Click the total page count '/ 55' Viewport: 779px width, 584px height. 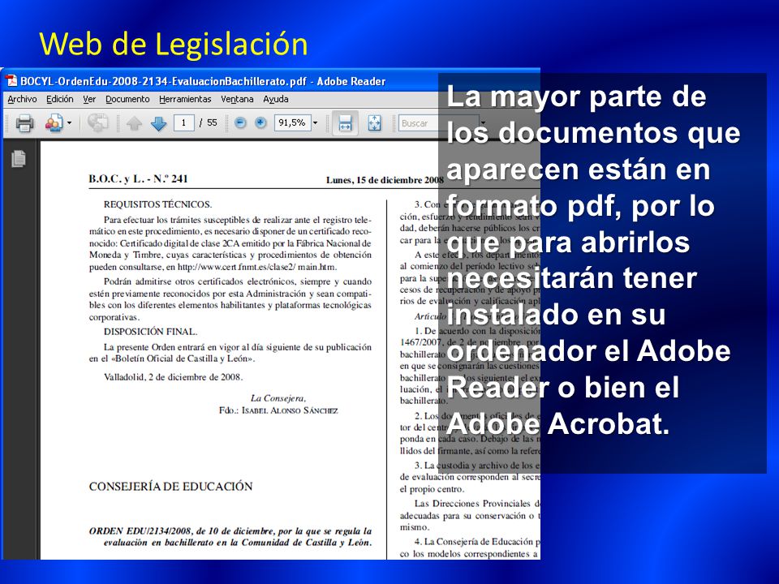tap(209, 122)
